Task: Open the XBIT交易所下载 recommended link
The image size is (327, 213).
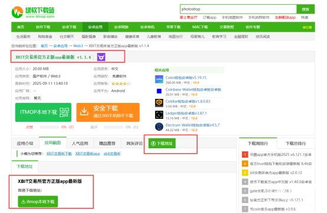Action: [x=59, y=154]
